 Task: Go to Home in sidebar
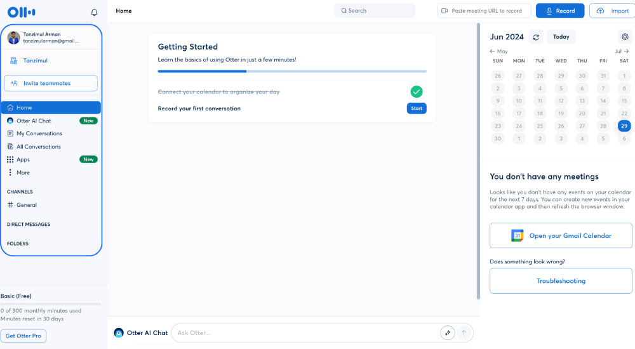[x=51, y=107]
